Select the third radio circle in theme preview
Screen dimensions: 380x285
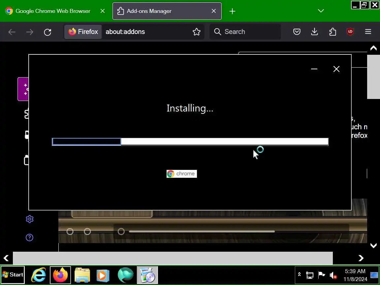[121, 232]
